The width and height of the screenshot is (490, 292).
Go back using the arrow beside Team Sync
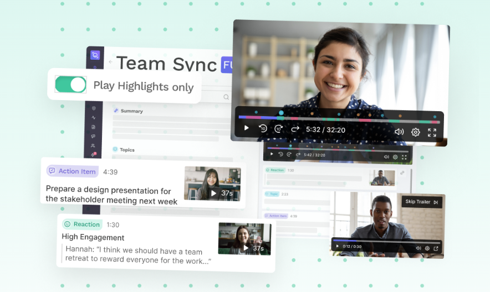[x=111, y=62]
